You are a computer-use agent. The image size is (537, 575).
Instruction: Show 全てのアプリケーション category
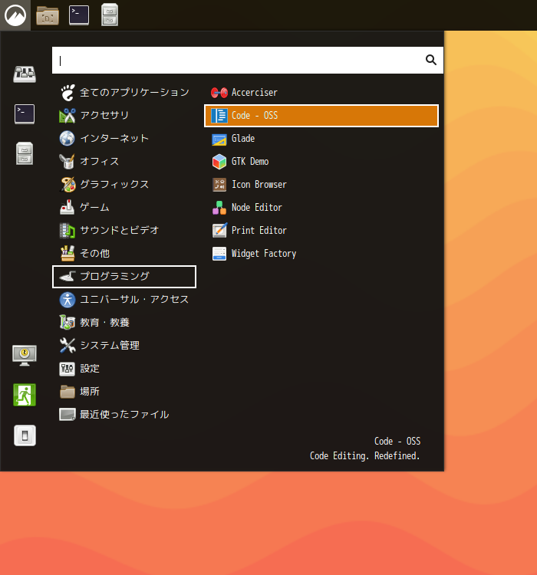124,93
